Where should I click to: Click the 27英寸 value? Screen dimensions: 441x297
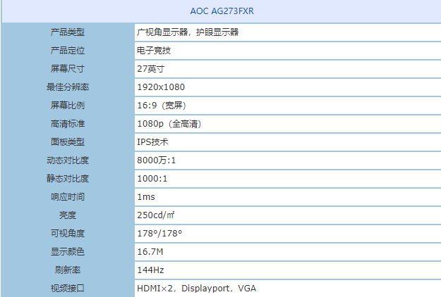(x=151, y=69)
